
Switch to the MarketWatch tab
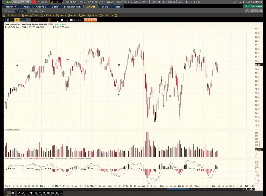click(x=72, y=7)
